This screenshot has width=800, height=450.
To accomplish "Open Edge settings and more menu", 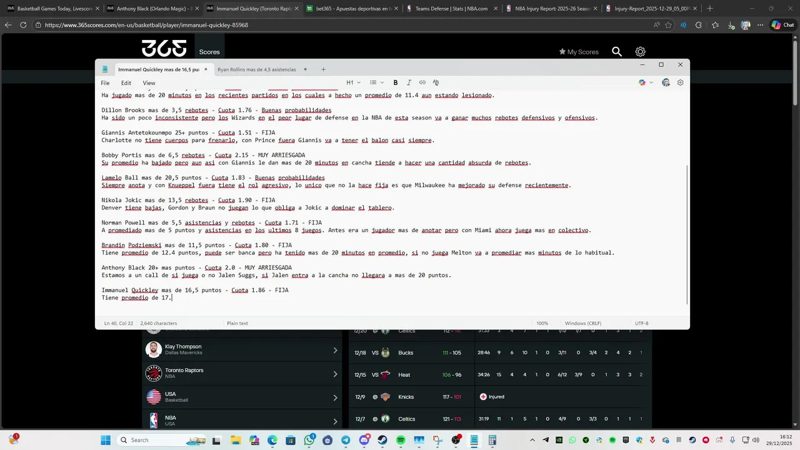I will coord(760,25).
